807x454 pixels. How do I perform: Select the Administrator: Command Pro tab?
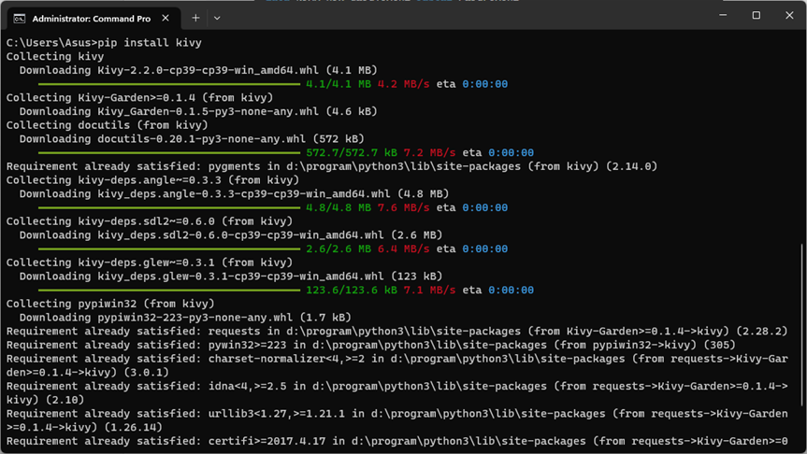(91, 18)
